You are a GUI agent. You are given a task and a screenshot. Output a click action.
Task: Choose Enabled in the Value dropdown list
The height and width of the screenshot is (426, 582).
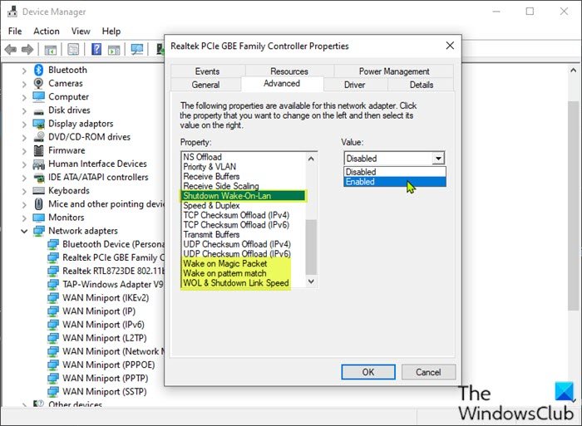point(395,182)
